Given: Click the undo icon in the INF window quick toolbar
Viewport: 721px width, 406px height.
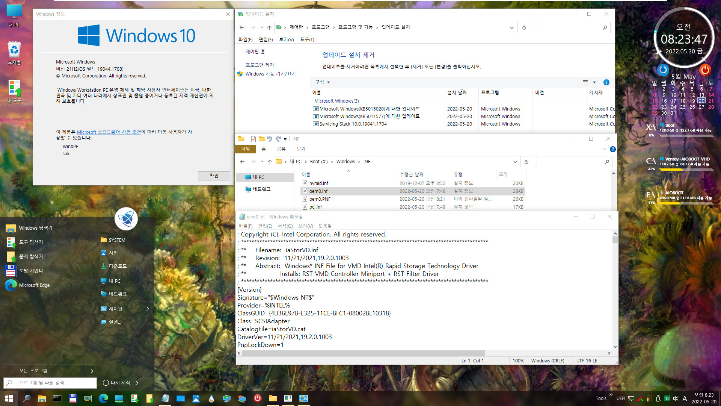Looking at the screenshot, I should (x=270, y=139).
